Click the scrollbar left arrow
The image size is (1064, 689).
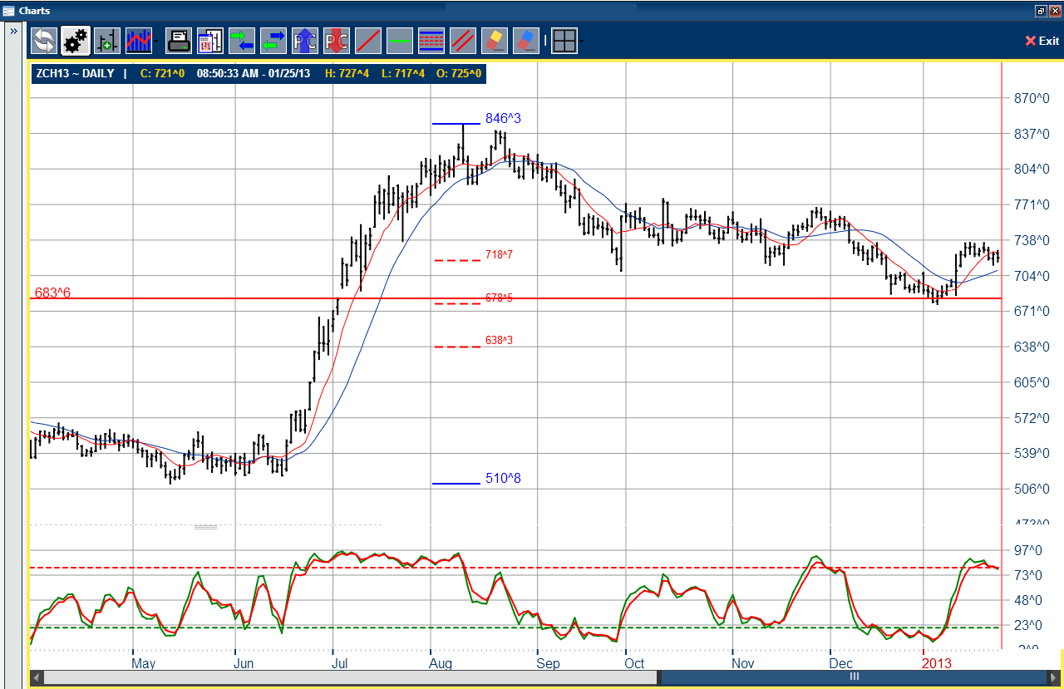tap(36, 677)
